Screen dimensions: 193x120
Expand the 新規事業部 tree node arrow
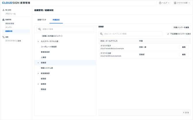click(38, 73)
